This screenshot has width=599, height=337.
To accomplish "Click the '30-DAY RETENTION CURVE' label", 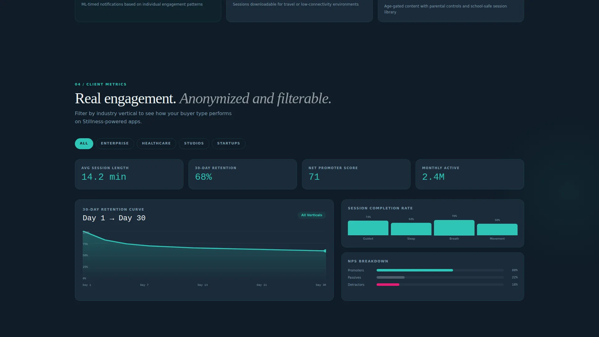I will pyautogui.click(x=113, y=209).
